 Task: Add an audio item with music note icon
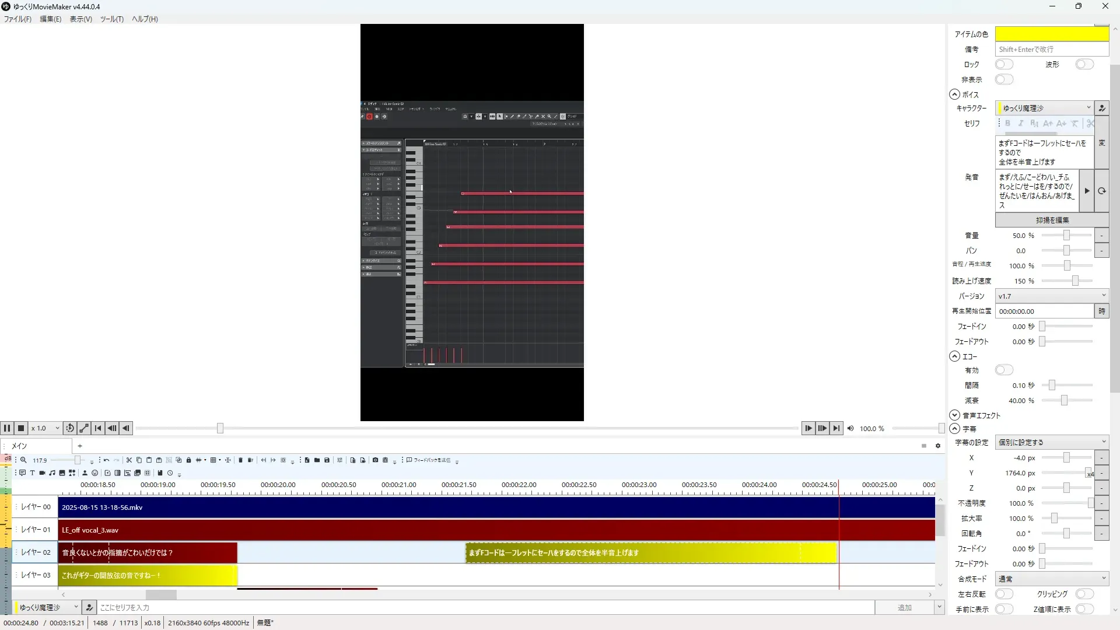click(52, 473)
